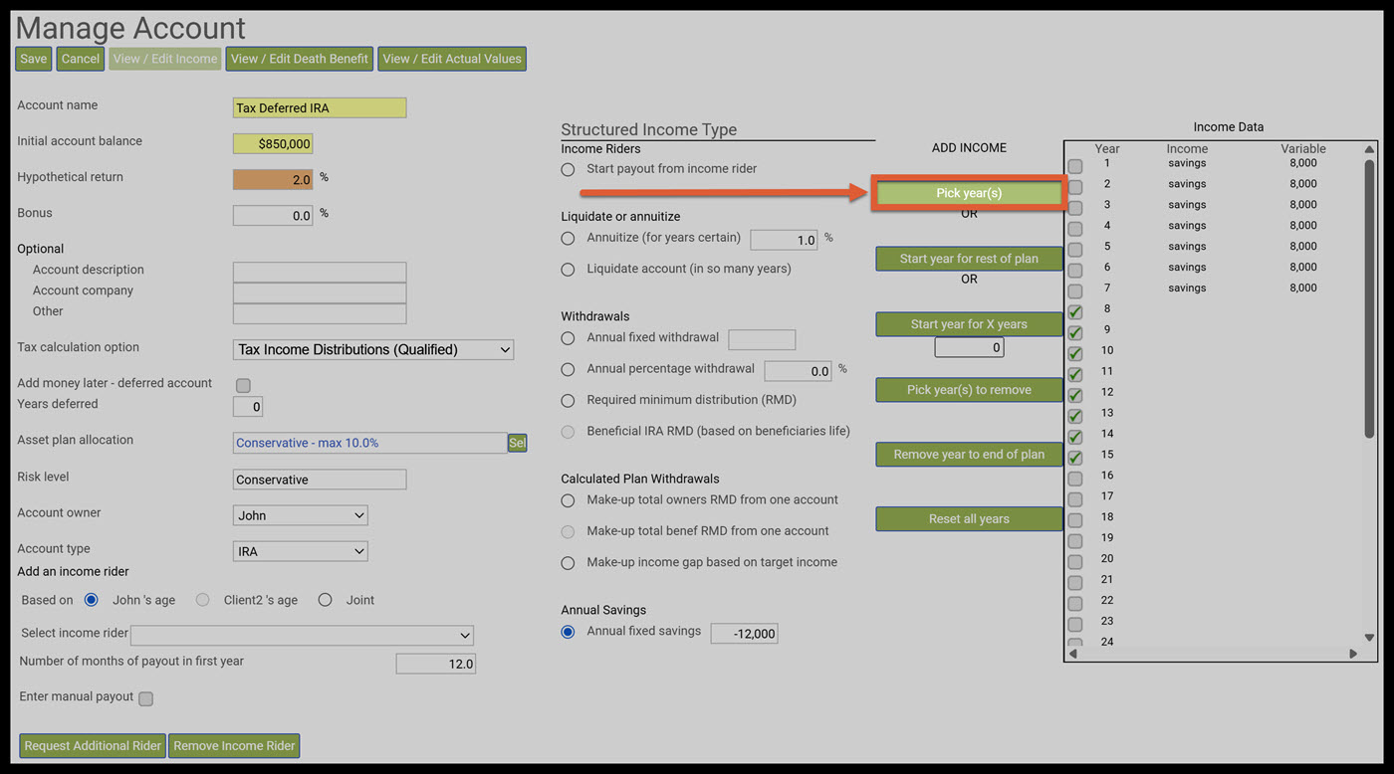
Task: Select Liquidate account radio option
Action: click(568, 270)
